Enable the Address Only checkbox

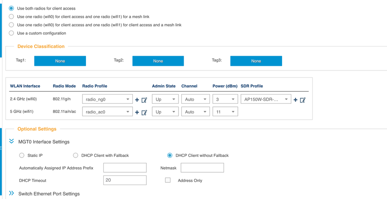[x=168, y=180]
